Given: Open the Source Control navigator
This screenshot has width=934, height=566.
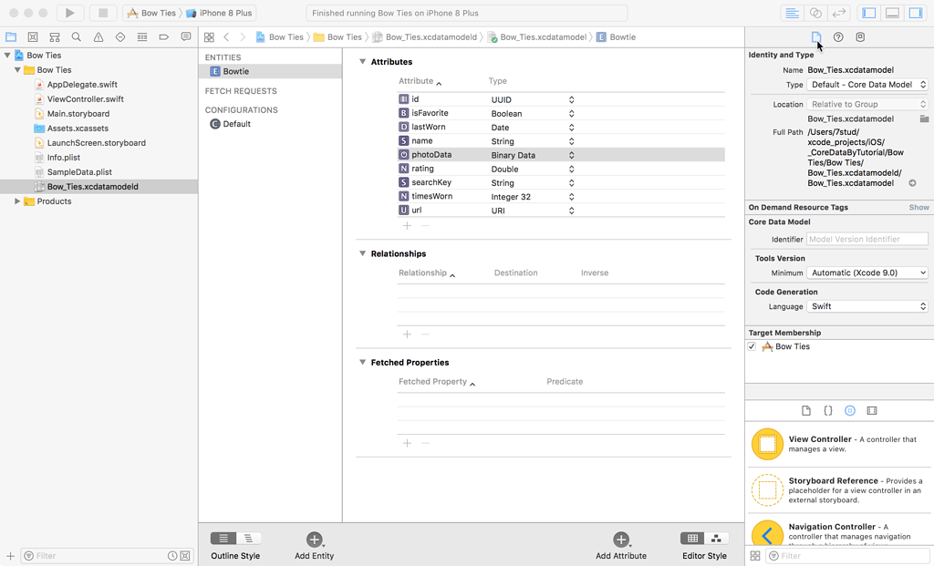Looking at the screenshot, I should (33, 36).
